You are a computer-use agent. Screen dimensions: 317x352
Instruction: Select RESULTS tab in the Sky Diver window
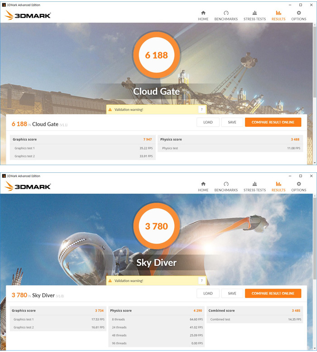(x=279, y=186)
